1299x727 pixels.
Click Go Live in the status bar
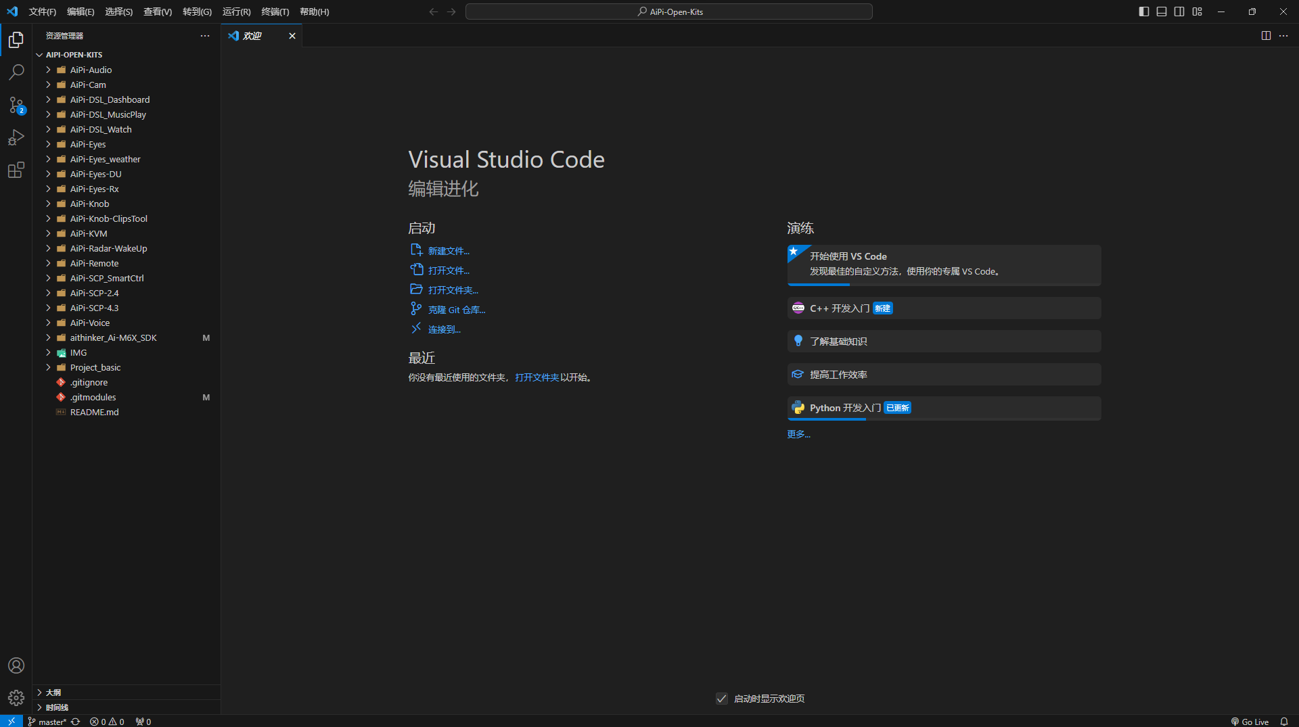(x=1250, y=722)
